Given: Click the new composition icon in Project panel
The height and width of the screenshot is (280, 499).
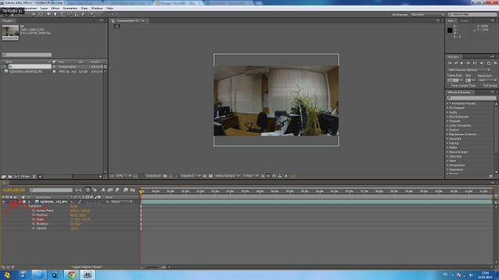Looking at the screenshot, I should tap(16, 177).
